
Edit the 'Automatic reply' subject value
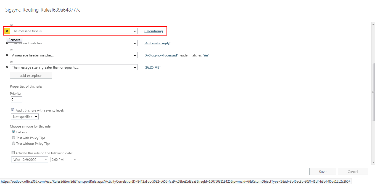157,43
